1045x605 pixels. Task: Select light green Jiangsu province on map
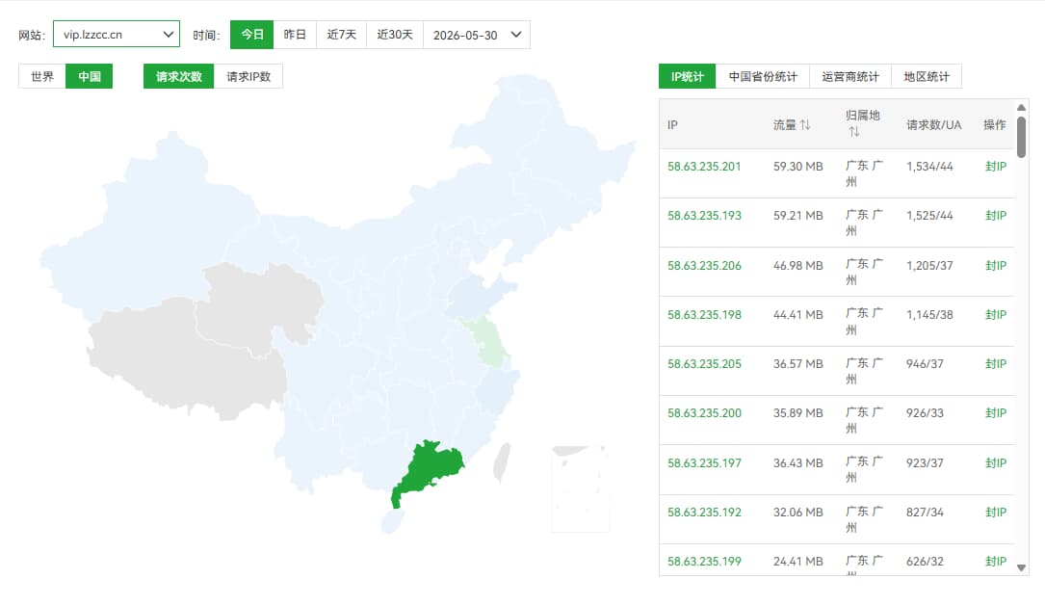[x=490, y=341]
